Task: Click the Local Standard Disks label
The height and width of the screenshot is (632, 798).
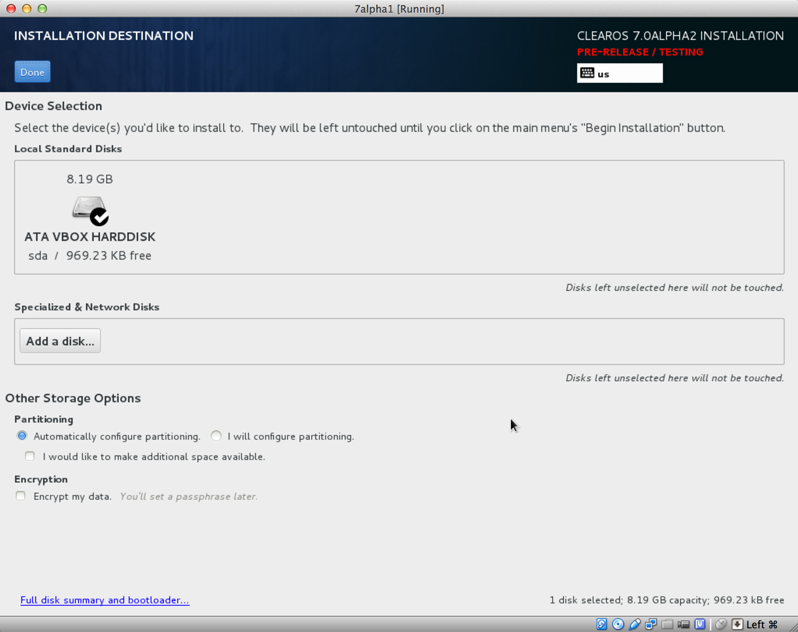Action: pos(68,149)
